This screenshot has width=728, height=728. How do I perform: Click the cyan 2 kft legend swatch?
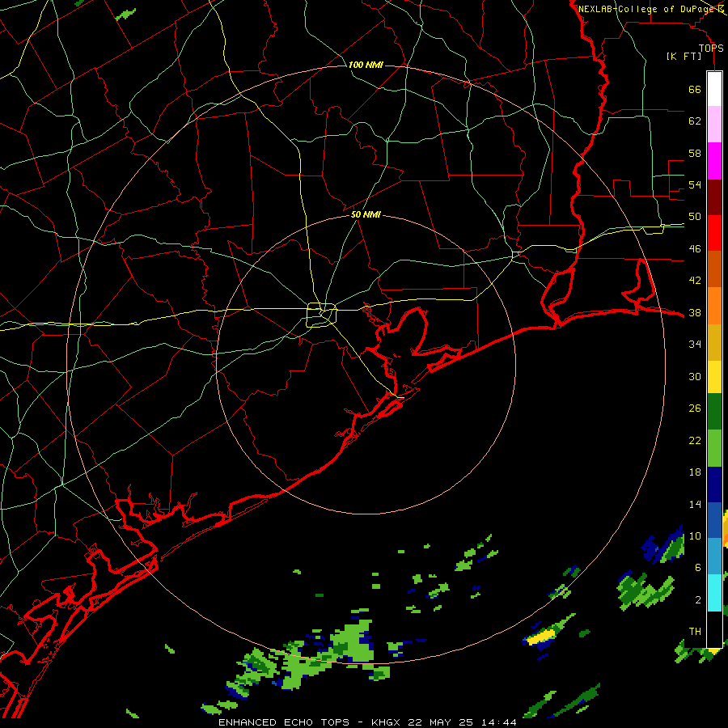(x=714, y=593)
